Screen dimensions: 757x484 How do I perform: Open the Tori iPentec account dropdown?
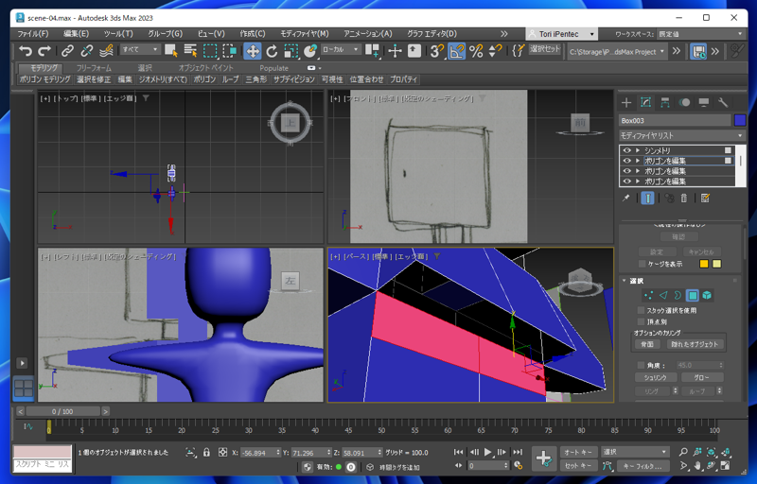[561, 34]
